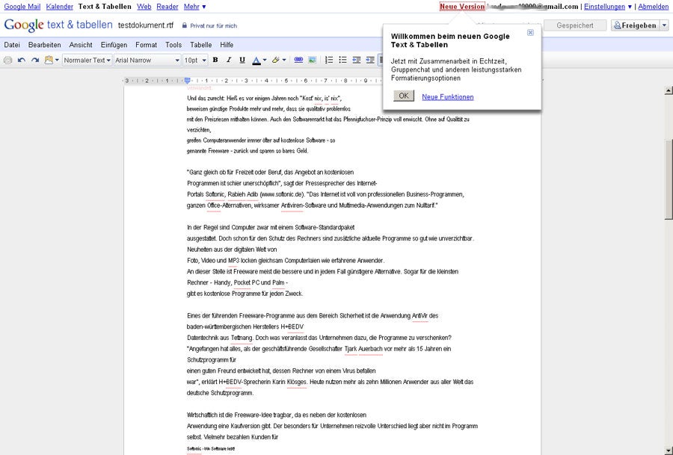Expand the Mehr dropdown in top bar
673x455 pixels.
[x=195, y=7]
